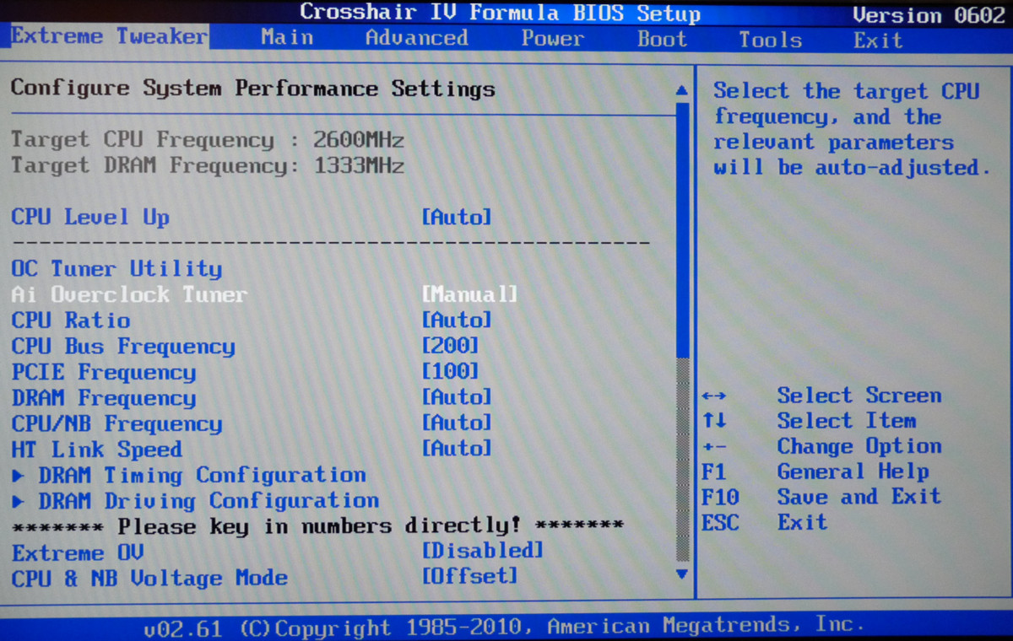Click the F1 General Help hint
1013x641 pixels.
click(815, 471)
